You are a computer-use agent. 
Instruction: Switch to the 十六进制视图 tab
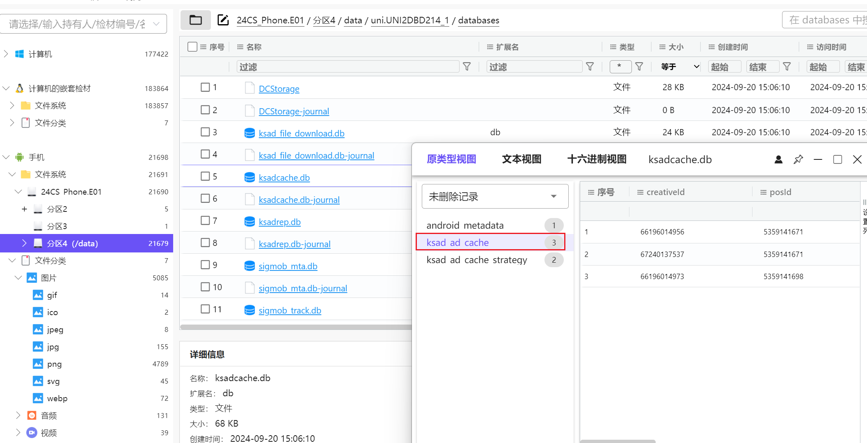pos(597,159)
